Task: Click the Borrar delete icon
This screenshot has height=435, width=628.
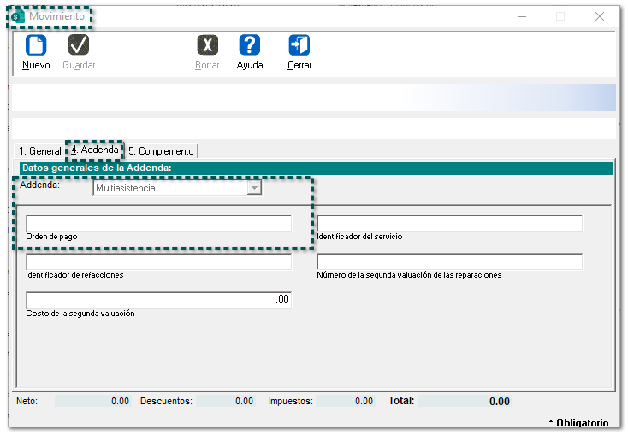Action: (x=207, y=46)
